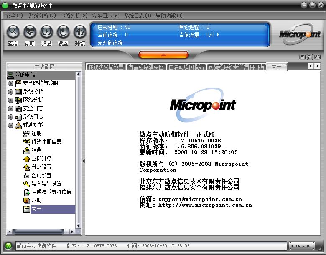
Task: Click the 注册 tree item icon
Action: 27,134
